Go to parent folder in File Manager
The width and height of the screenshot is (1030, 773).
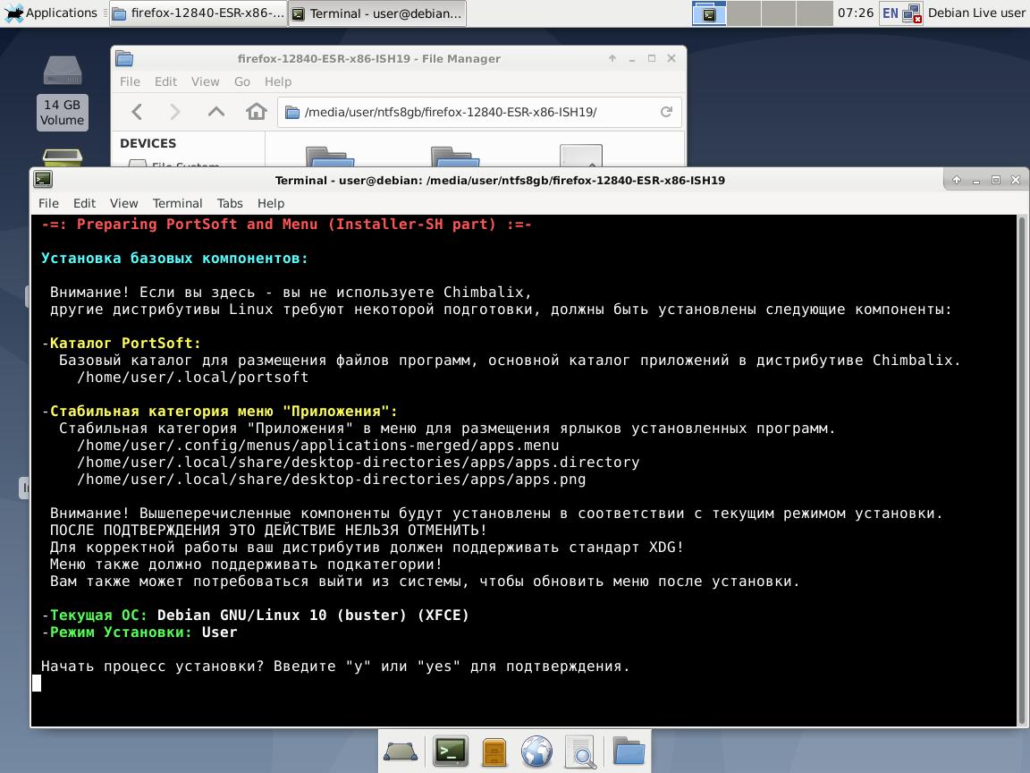click(x=216, y=112)
